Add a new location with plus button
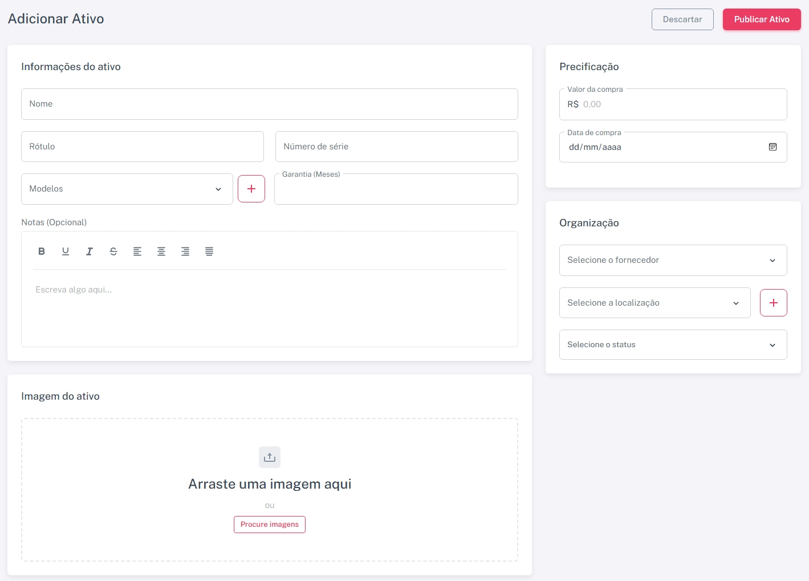Screen dimensions: 809x581 coord(774,303)
